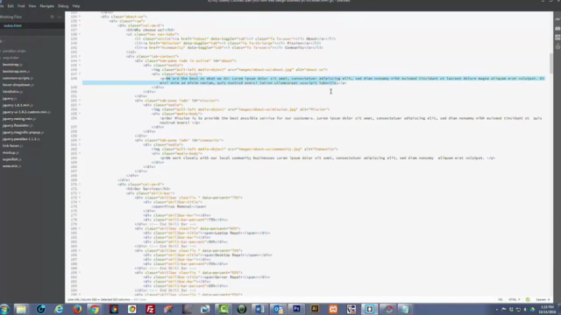Collapse code fold at line 152

click(x=80, y=101)
